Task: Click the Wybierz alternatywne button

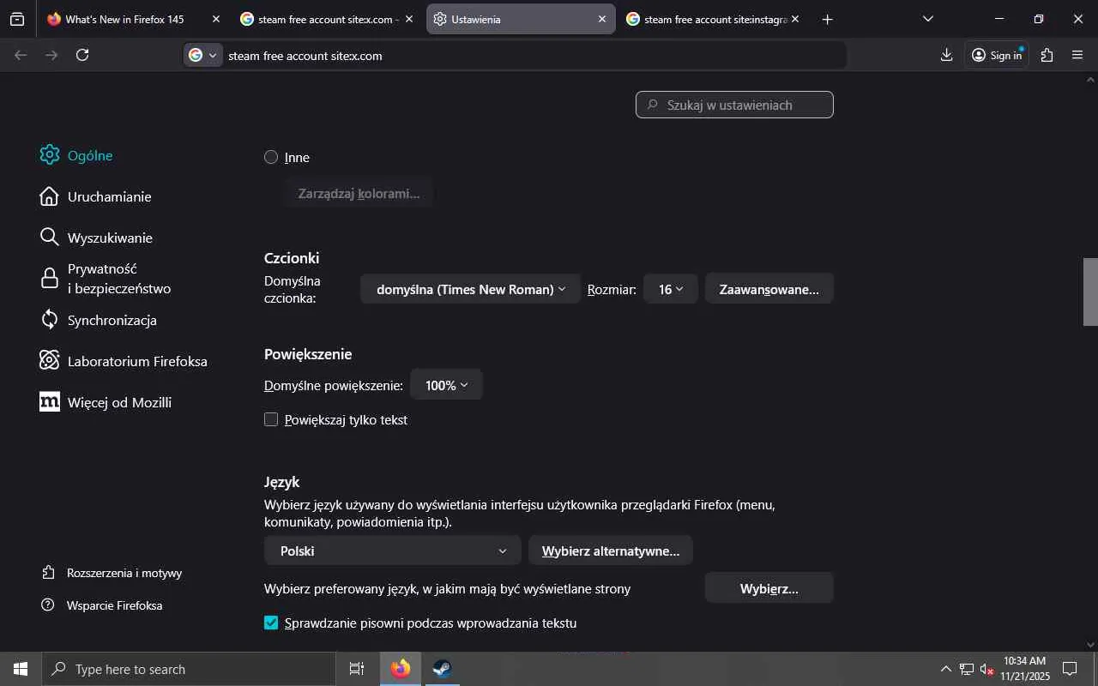Action: [x=610, y=551]
